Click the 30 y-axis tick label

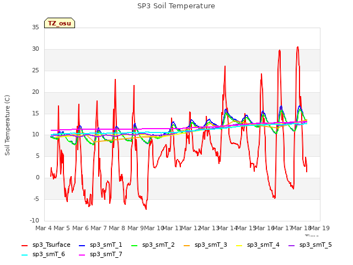tap(35, 49)
